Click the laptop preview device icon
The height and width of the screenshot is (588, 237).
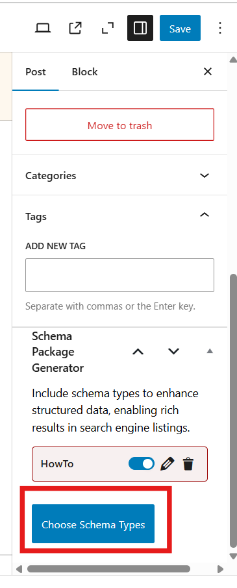pos(43,28)
